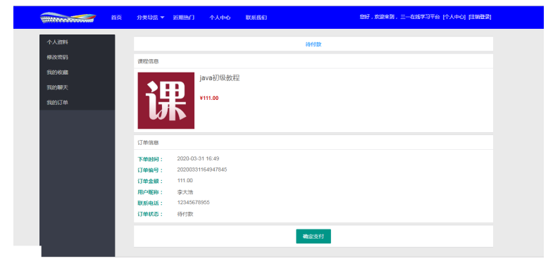Viewport: 560px width, 266px height.
Task: Open the 首页 home page
Action: (116, 18)
